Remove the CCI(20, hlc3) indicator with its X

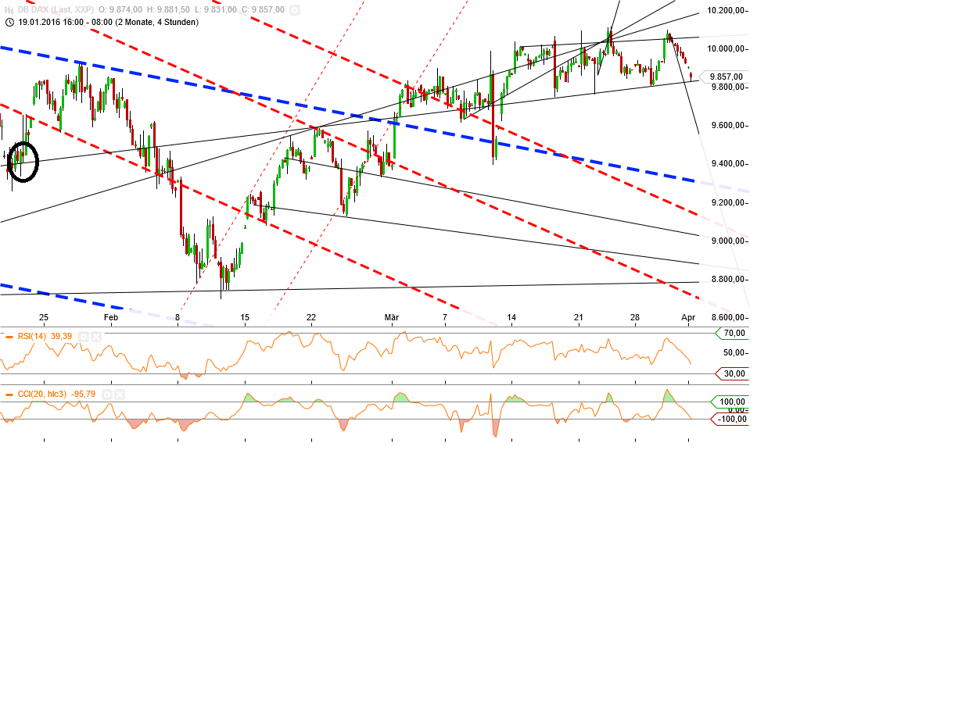click(119, 395)
